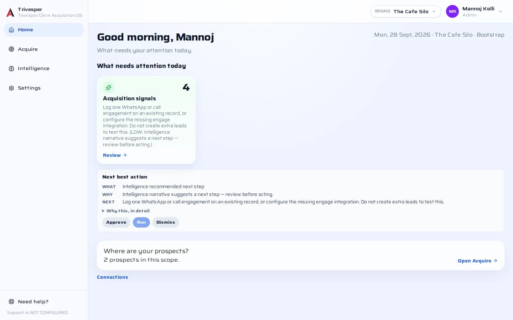This screenshot has width=513, height=320.
Task: Open Acquire from the prospects card
Action: [477, 261]
